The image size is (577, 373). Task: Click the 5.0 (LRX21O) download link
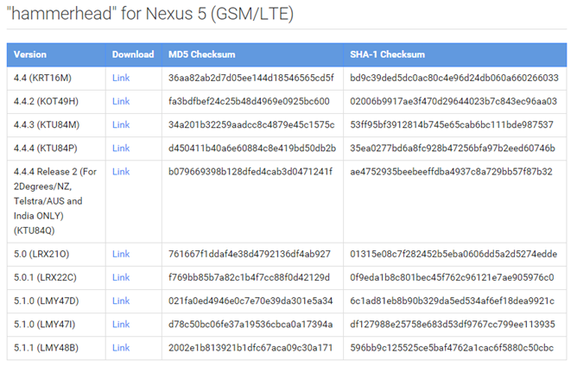pyautogui.click(x=121, y=254)
